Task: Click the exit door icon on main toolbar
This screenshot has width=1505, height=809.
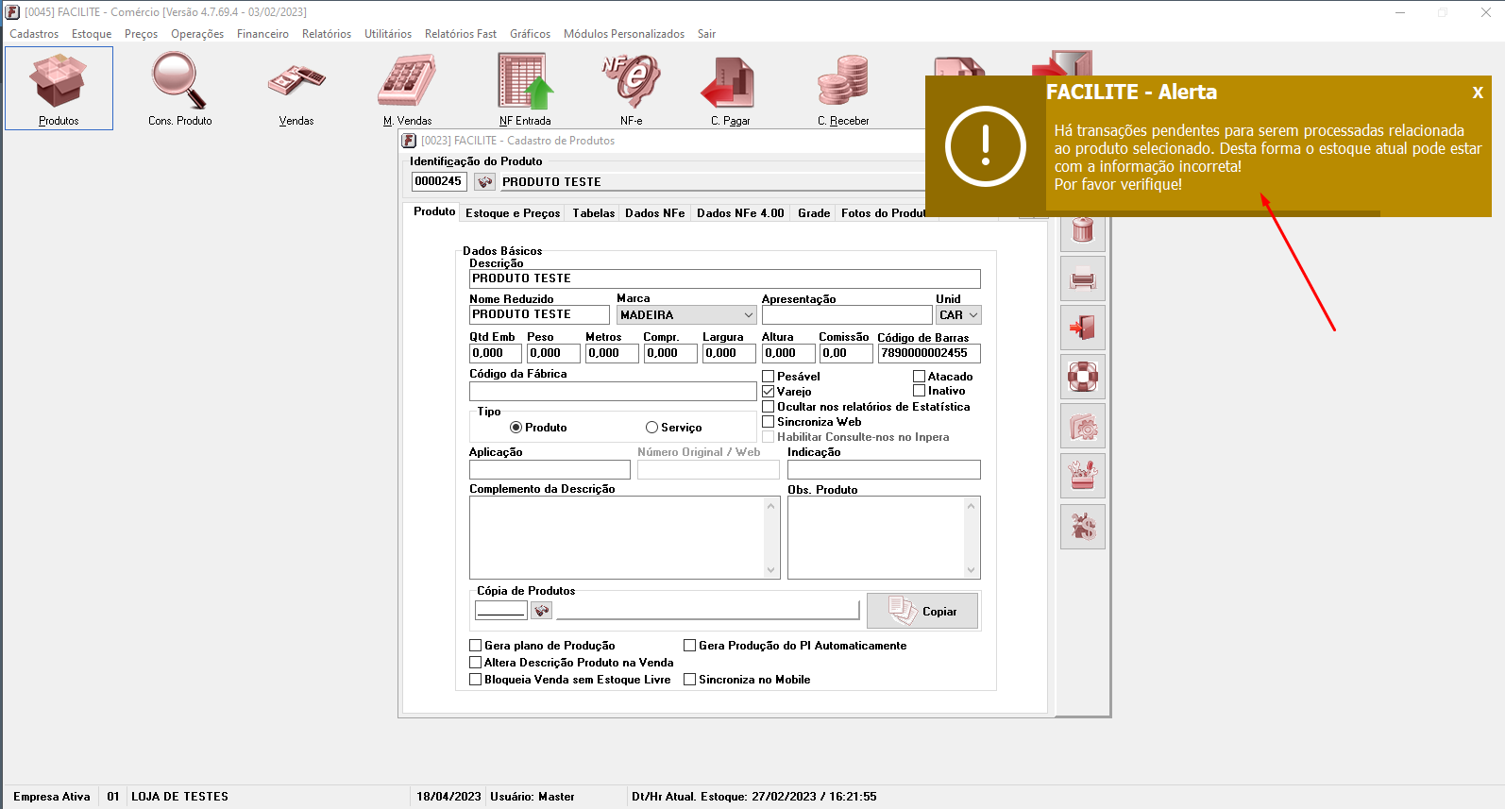Action: click(x=1062, y=62)
